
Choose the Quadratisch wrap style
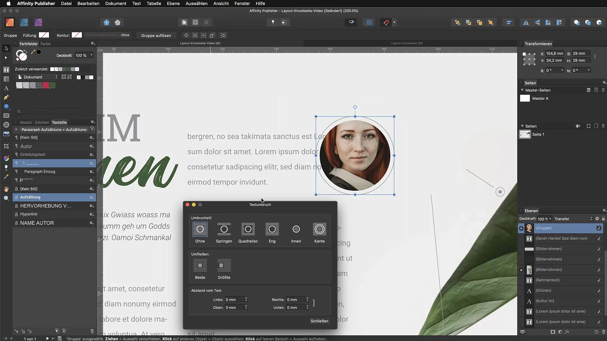point(248,233)
